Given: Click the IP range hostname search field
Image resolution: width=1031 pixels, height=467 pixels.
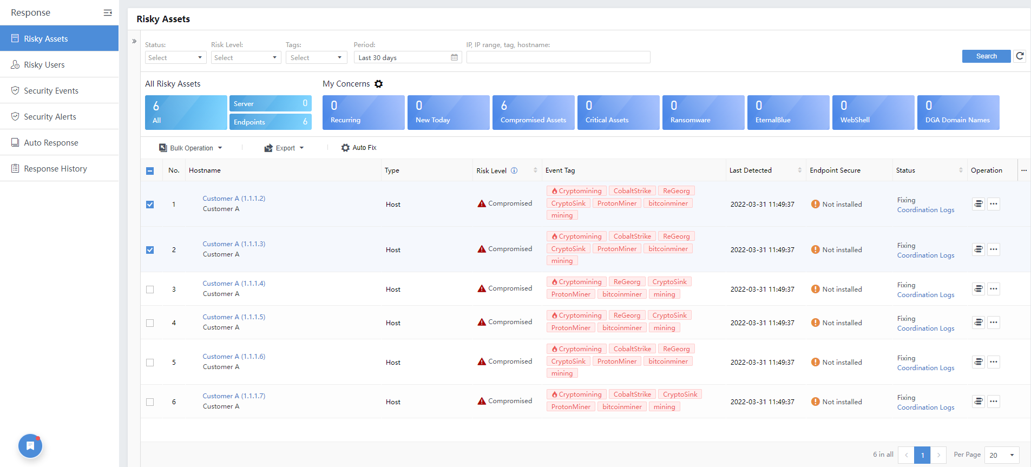Looking at the screenshot, I should (x=558, y=57).
